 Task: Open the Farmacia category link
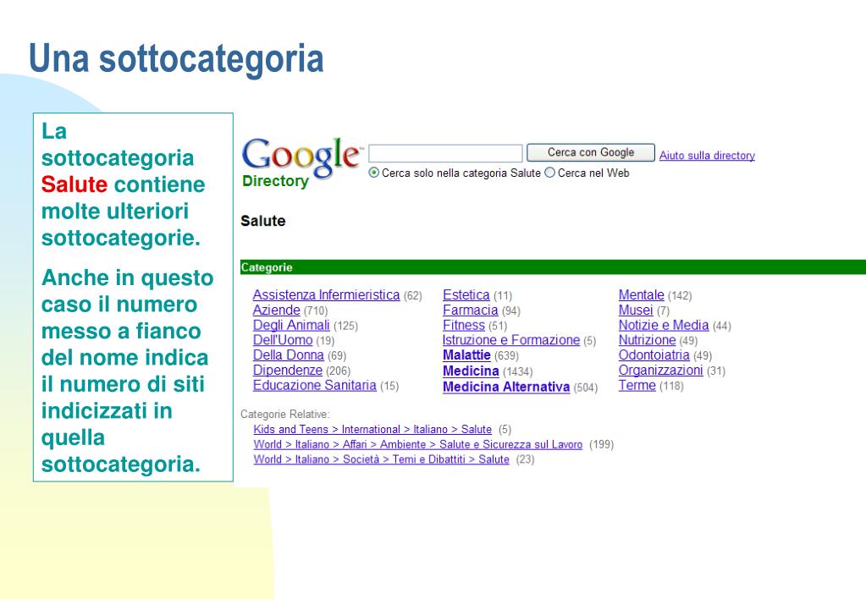click(x=470, y=310)
